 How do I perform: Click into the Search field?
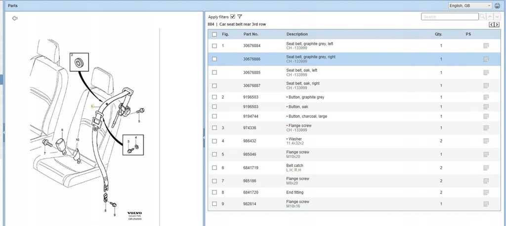[x=450, y=17]
